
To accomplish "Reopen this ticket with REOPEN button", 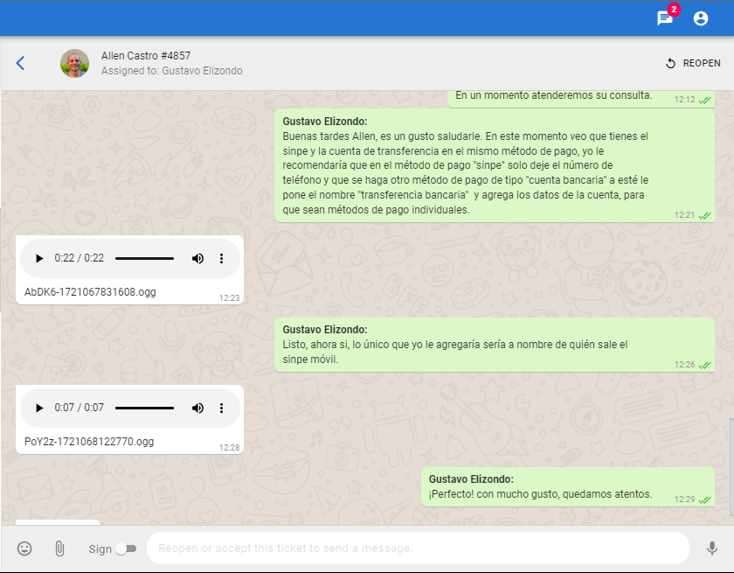I will click(x=693, y=63).
